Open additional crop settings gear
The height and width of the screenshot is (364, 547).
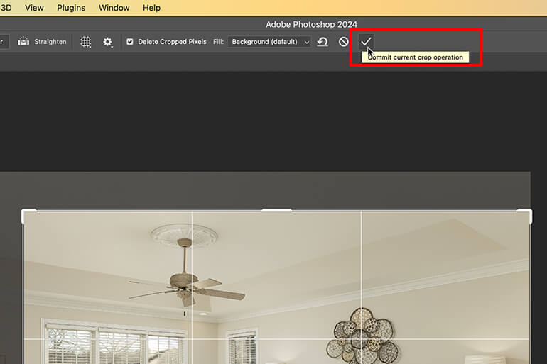[107, 42]
